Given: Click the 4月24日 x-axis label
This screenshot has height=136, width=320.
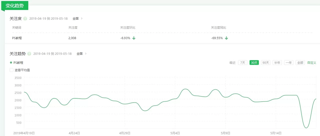Looking at the screenshot, I should click(x=74, y=133).
